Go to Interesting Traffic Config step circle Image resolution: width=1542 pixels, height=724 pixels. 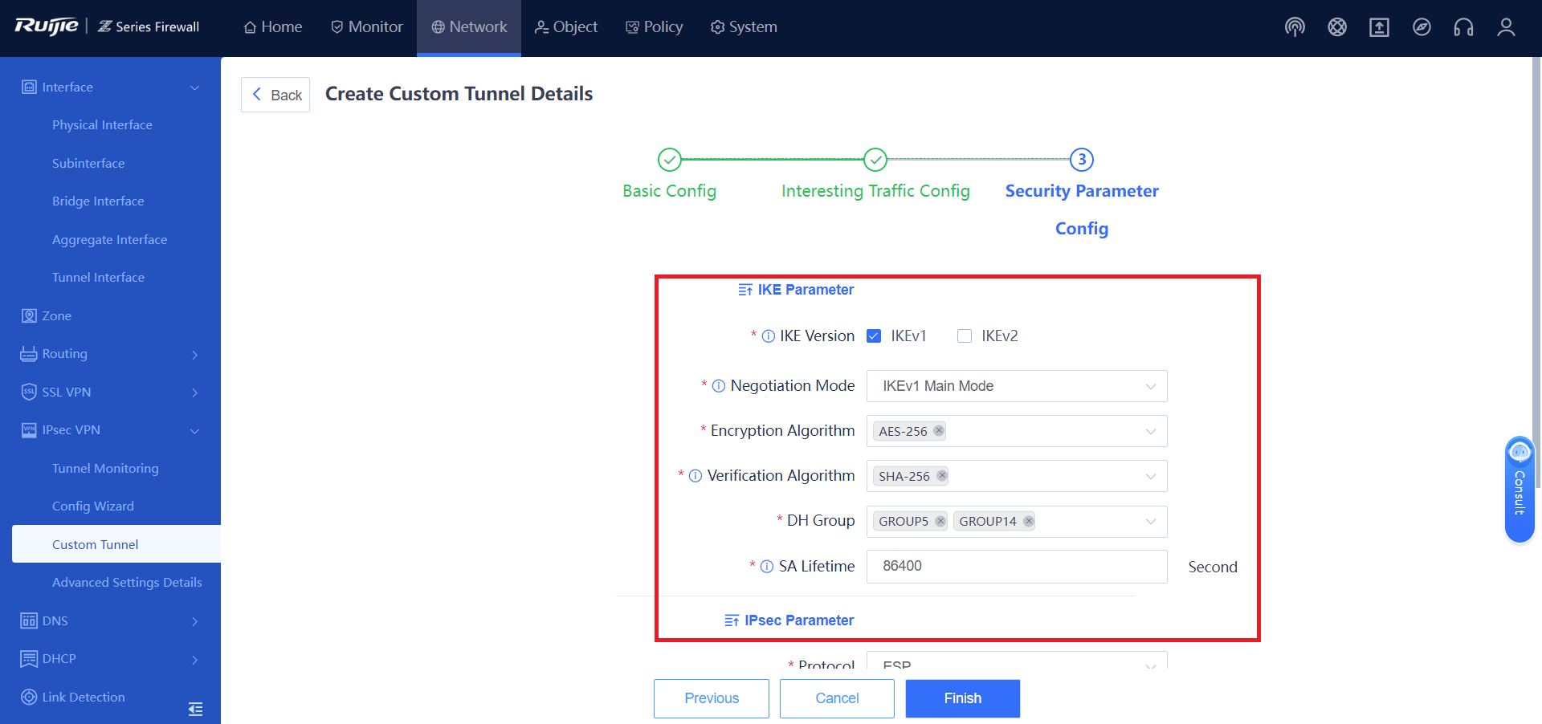pyautogui.click(x=875, y=160)
